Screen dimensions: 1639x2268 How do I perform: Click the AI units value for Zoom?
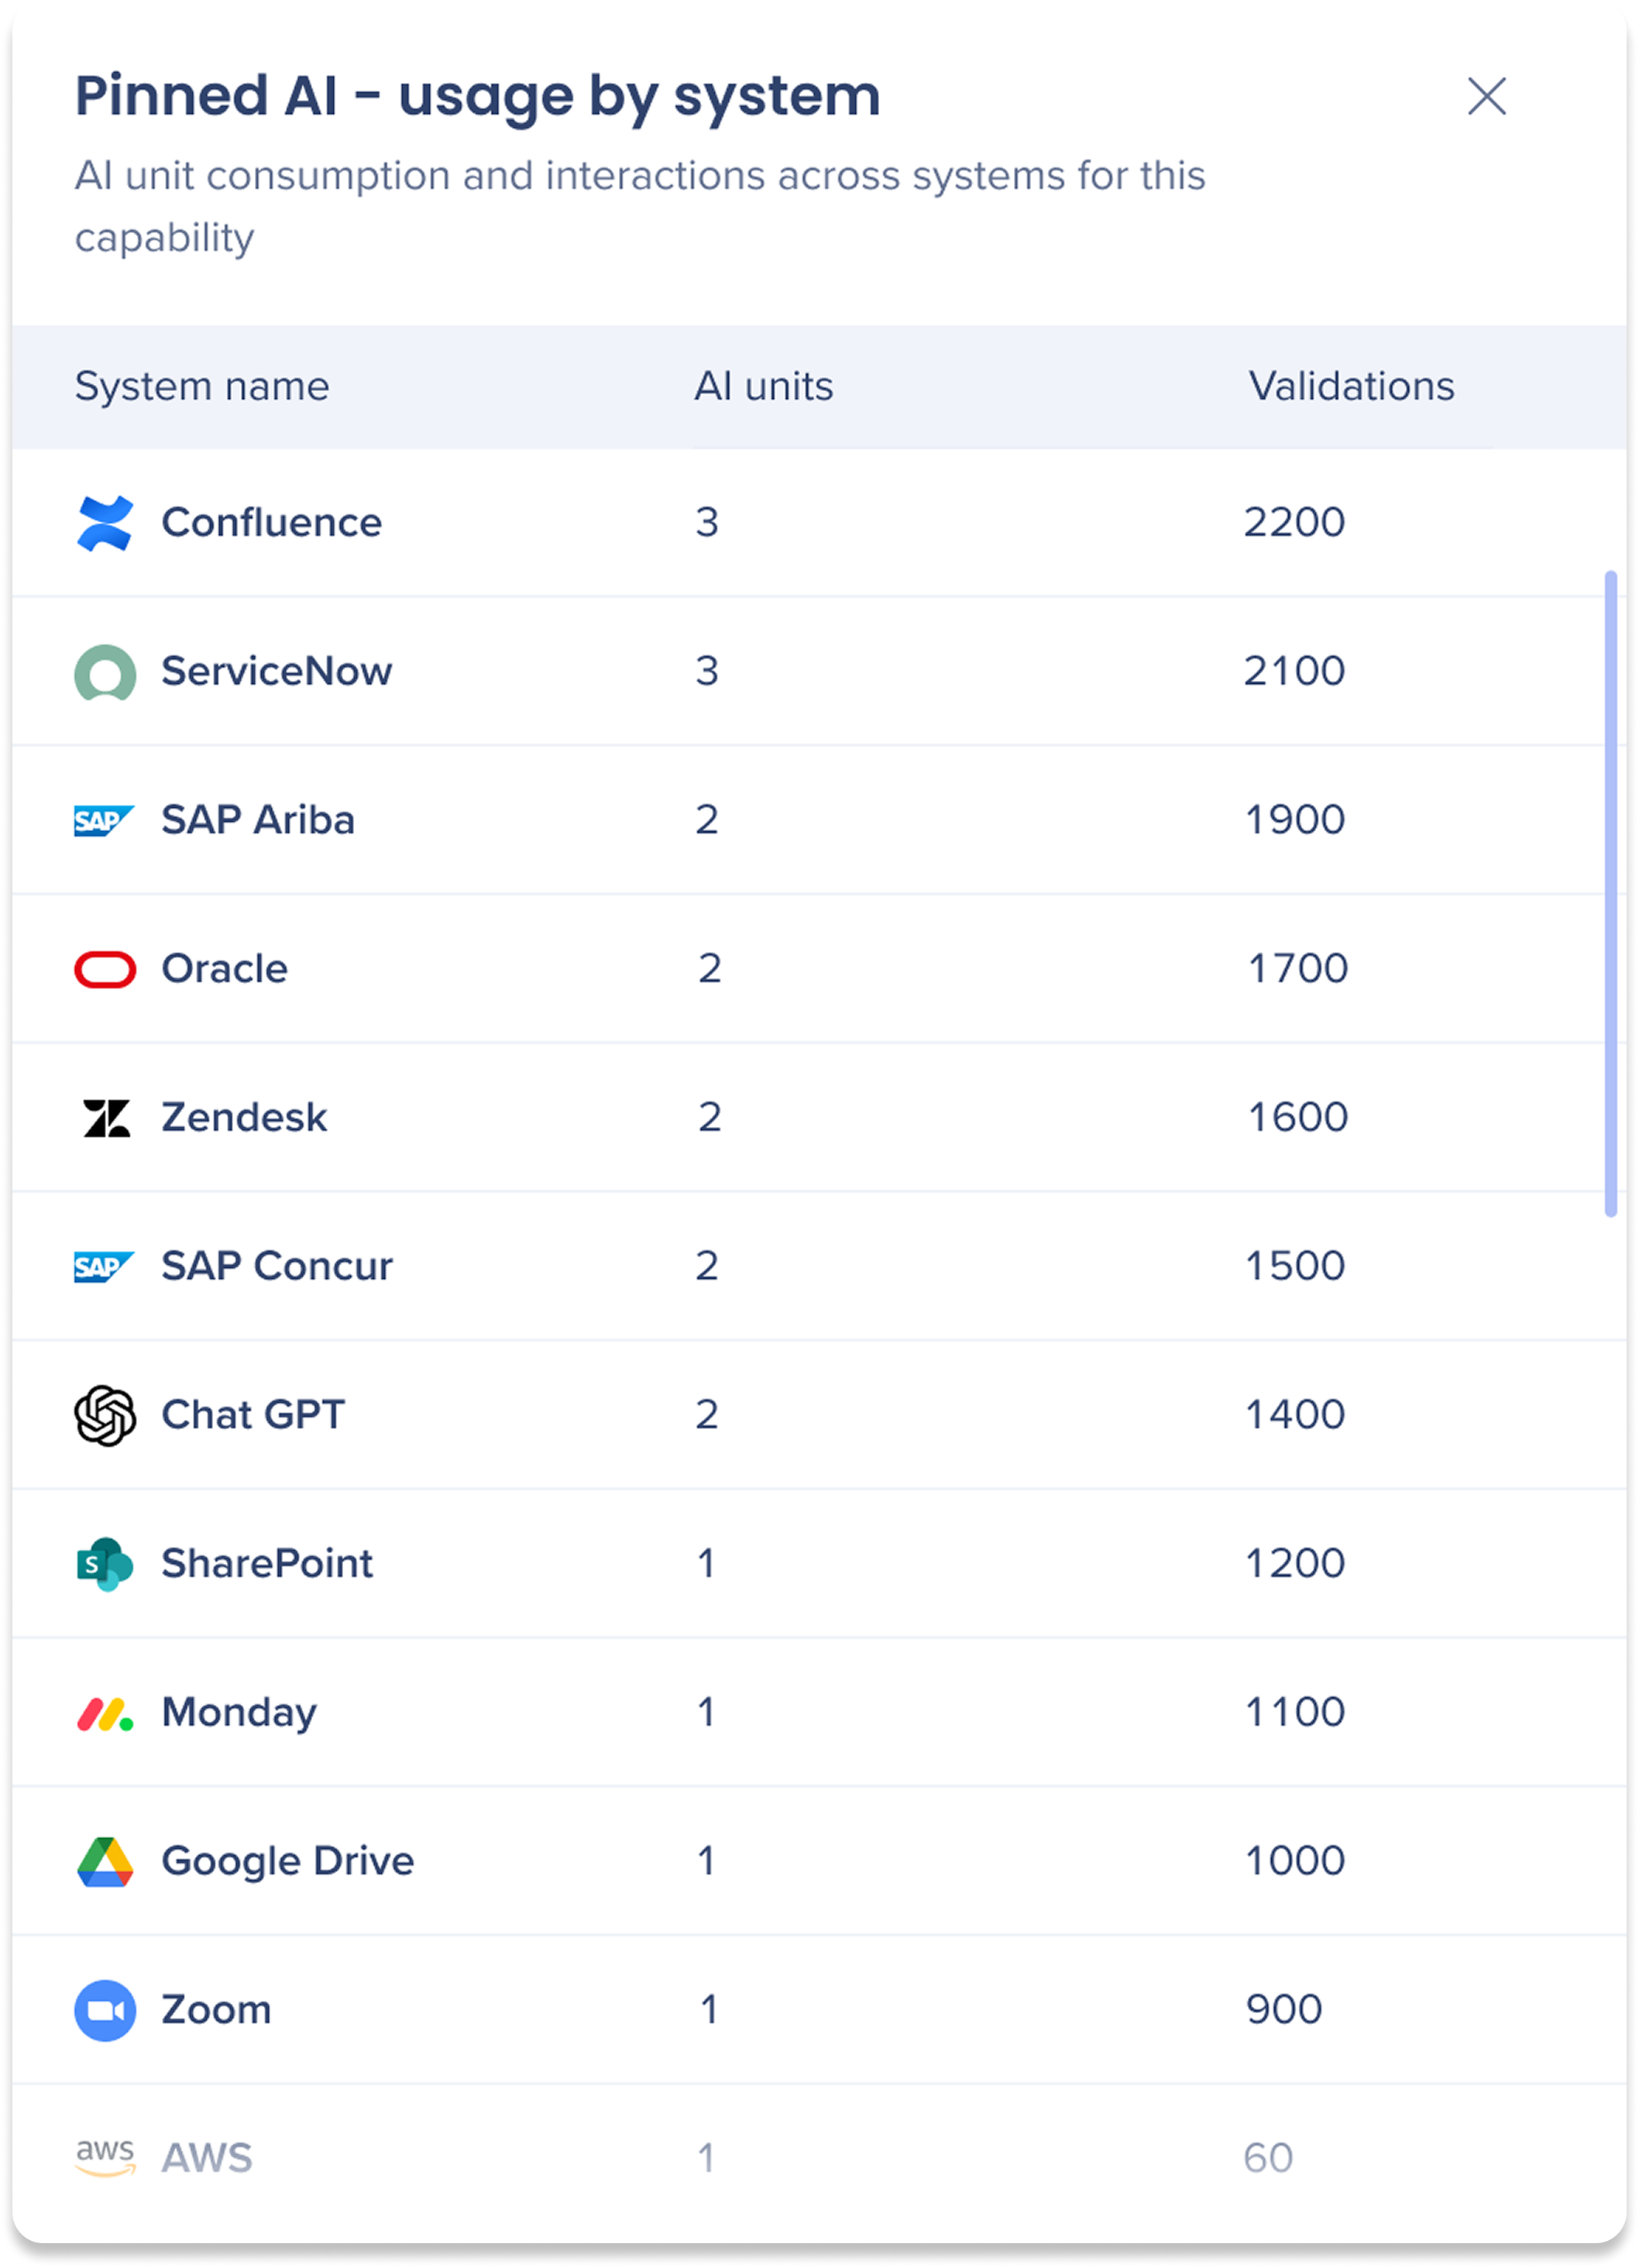[x=710, y=2009]
